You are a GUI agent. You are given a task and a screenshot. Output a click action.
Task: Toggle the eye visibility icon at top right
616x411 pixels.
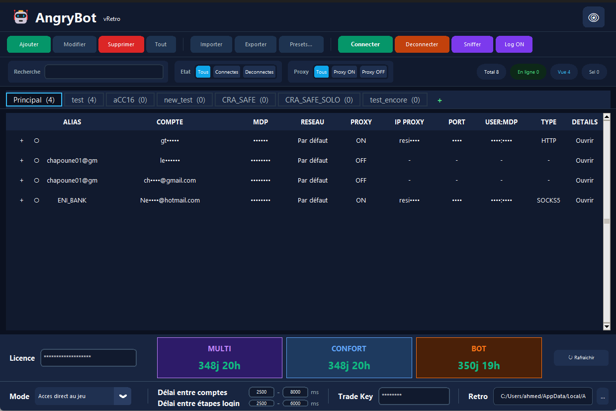point(593,17)
